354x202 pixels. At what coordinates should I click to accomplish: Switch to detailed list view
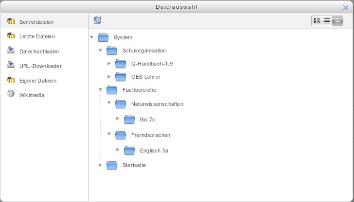pyautogui.click(x=327, y=21)
